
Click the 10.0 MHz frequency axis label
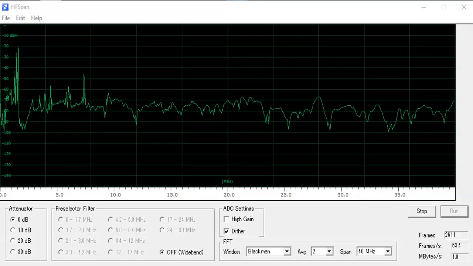coord(115,195)
